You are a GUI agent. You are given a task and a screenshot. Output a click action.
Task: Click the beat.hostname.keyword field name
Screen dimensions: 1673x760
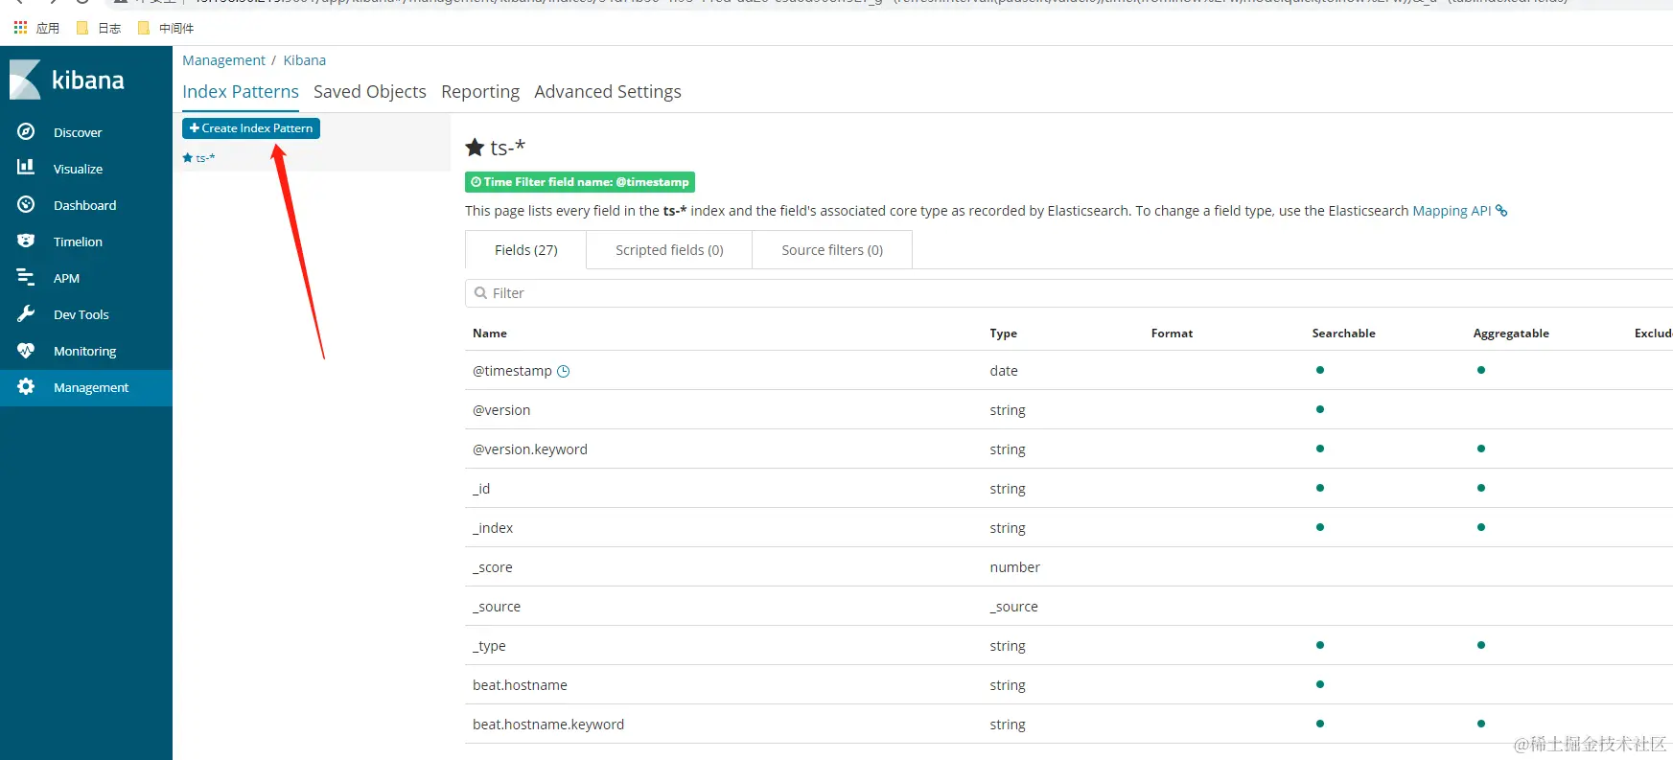point(548,725)
